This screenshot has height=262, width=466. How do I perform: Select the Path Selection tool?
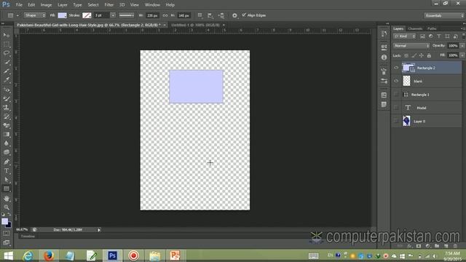pos(7,180)
